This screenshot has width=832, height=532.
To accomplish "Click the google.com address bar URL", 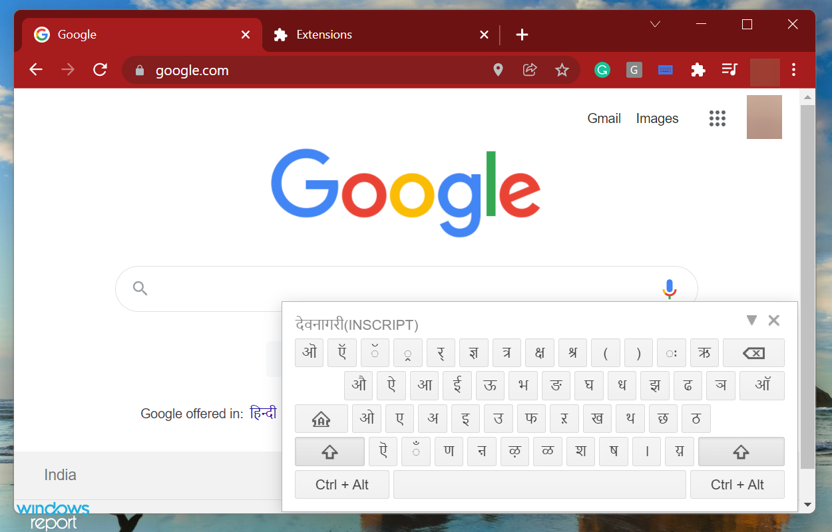I will point(192,70).
